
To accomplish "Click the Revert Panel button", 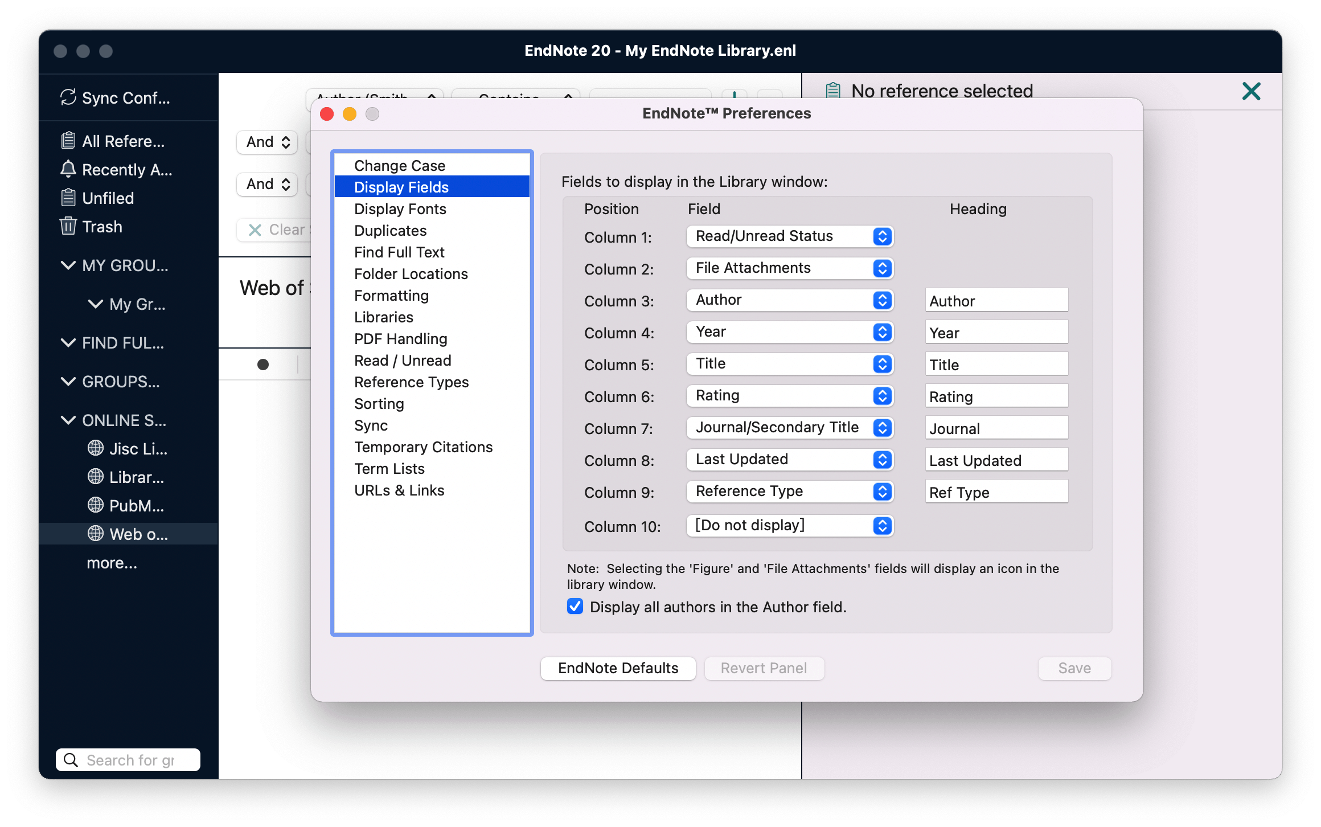I will pyautogui.click(x=764, y=668).
